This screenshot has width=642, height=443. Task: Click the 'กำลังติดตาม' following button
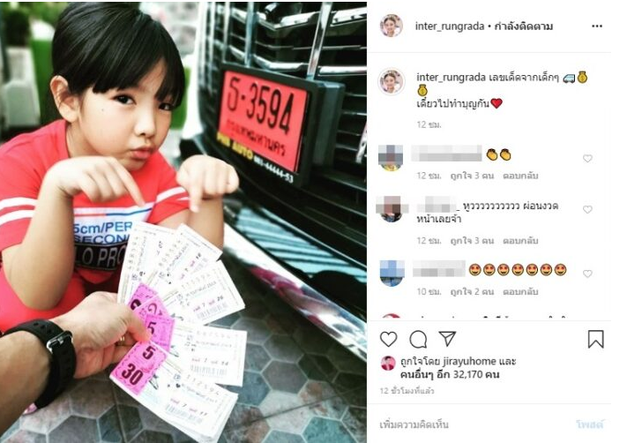pyautogui.click(x=524, y=26)
